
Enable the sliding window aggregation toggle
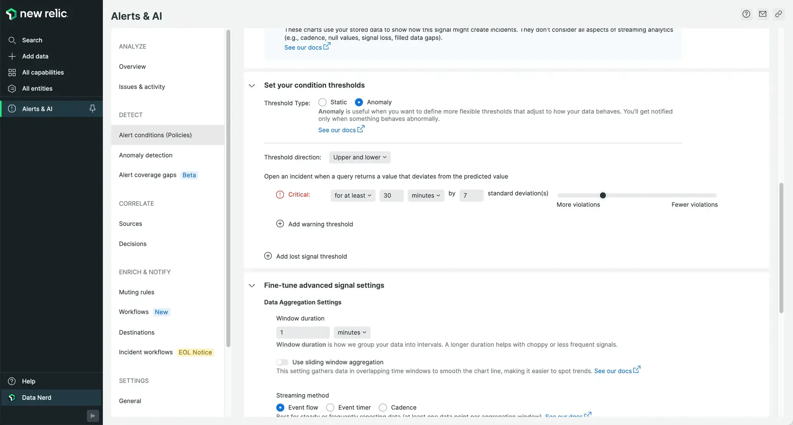[x=282, y=362]
